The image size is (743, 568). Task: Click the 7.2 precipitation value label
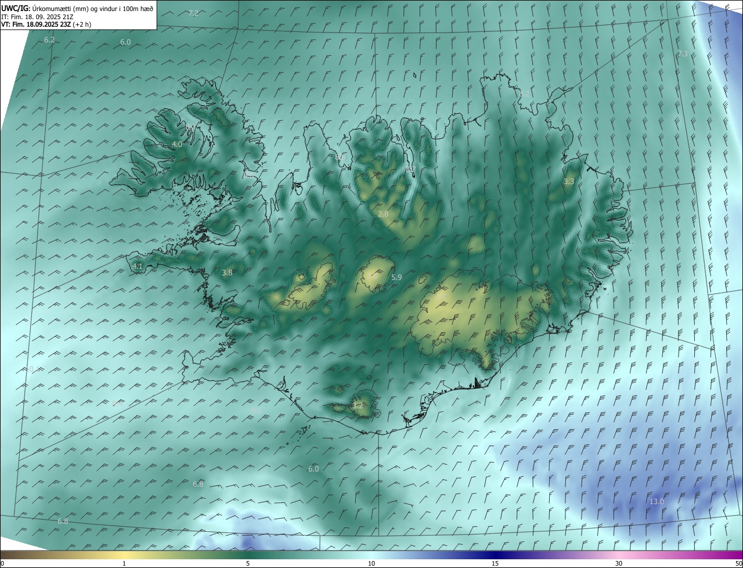(x=193, y=13)
